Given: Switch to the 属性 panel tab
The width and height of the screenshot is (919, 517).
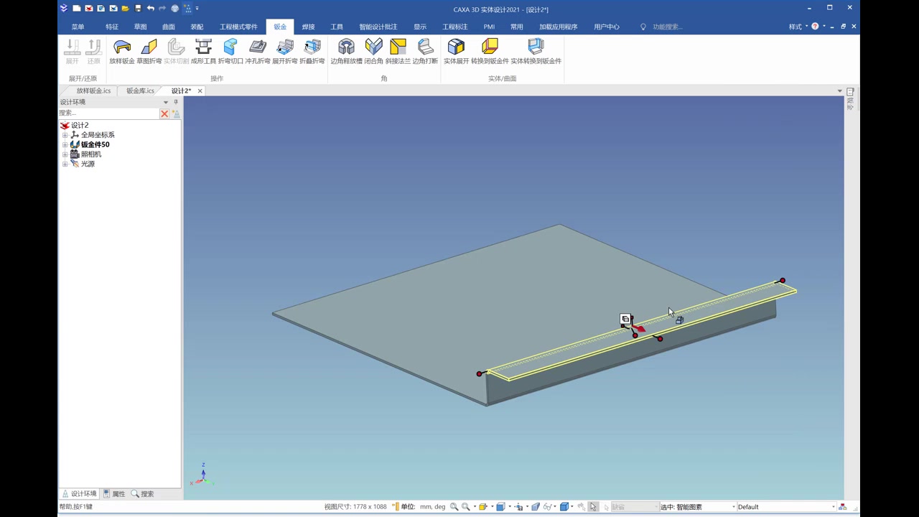Looking at the screenshot, I should 114,494.
